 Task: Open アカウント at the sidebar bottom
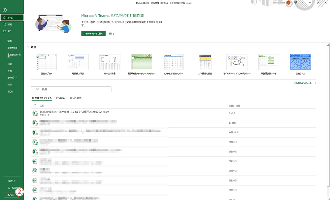point(11,181)
